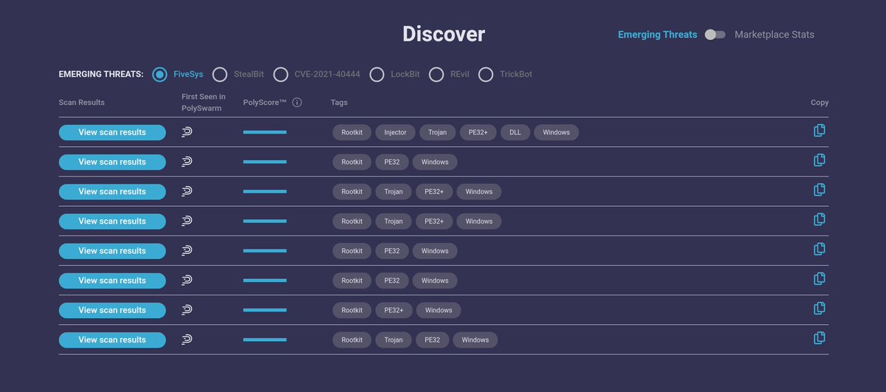Image resolution: width=886 pixels, height=392 pixels.
Task: View scan results in the fifth row
Action: (112, 251)
